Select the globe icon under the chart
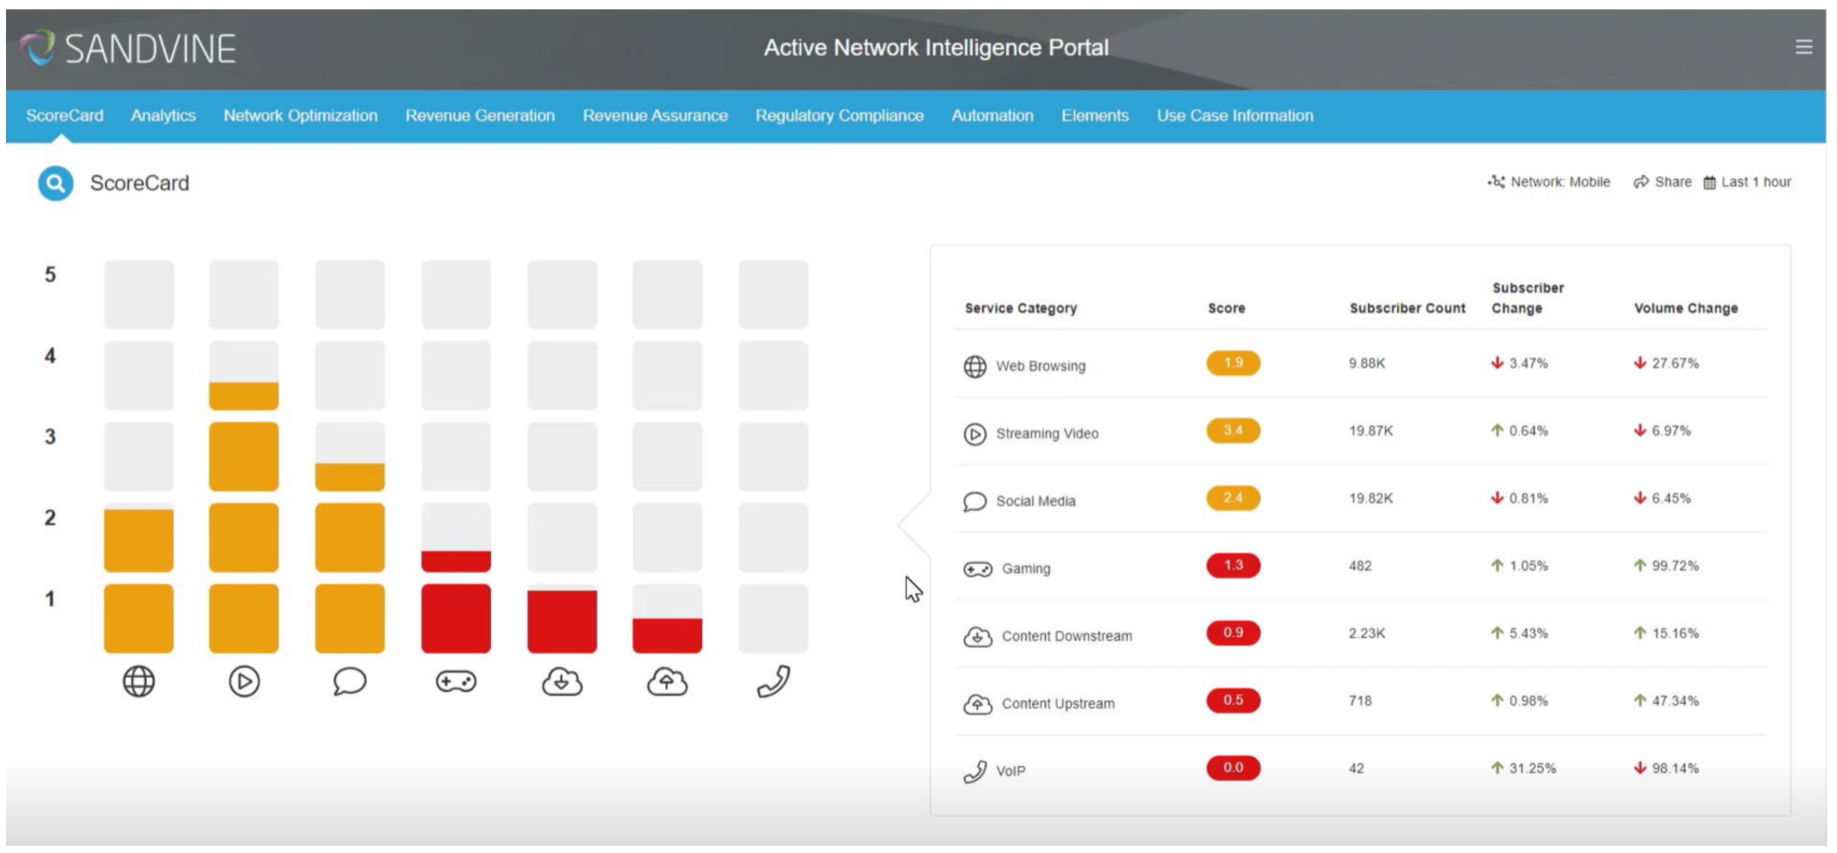The width and height of the screenshot is (1837, 853). point(139,681)
